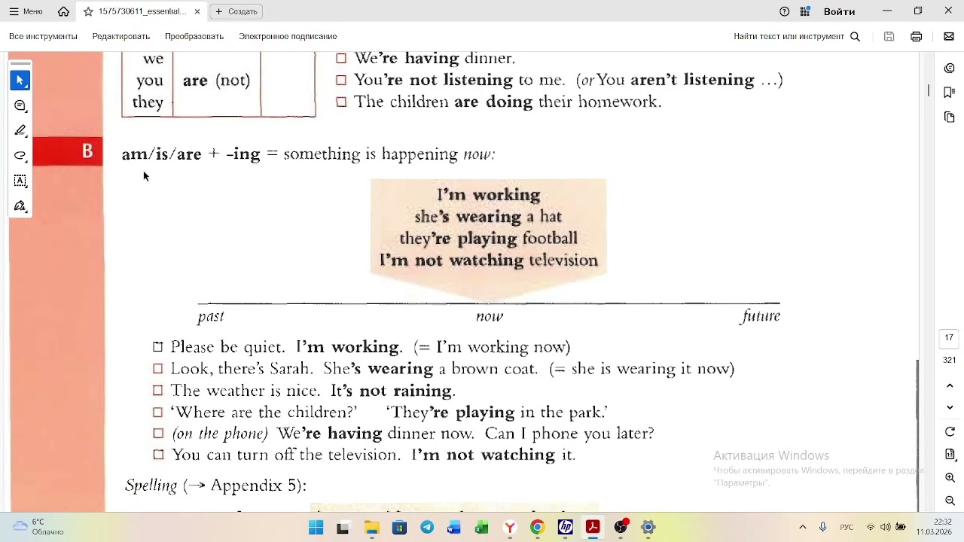Open the help question mark icon
This screenshot has width=964, height=542.
[x=785, y=11]
